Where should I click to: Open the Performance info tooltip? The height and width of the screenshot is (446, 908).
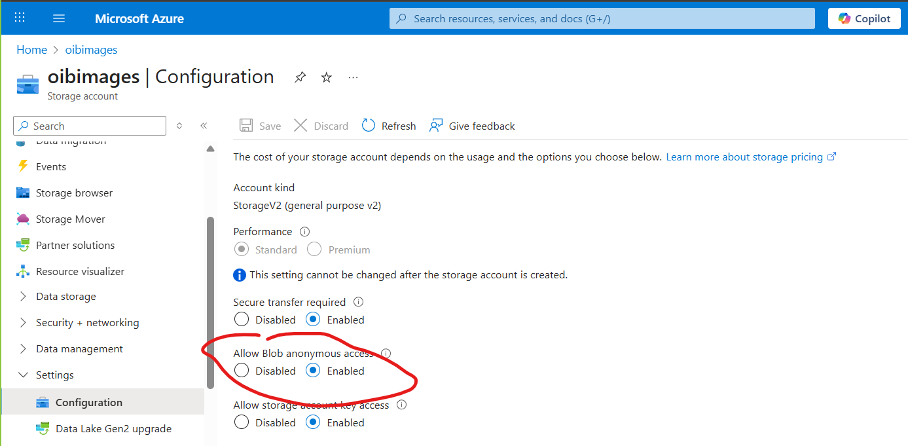click(x=304, y=231)
